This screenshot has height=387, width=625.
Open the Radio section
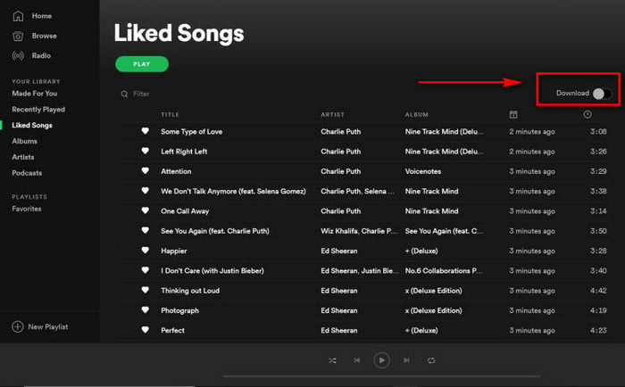pos(41,56)
